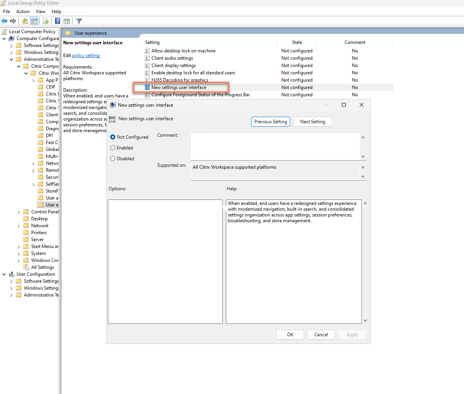Click the Forward arrow toolbar icon
Viewport: 464px width, 394px height.
[13, 21]
